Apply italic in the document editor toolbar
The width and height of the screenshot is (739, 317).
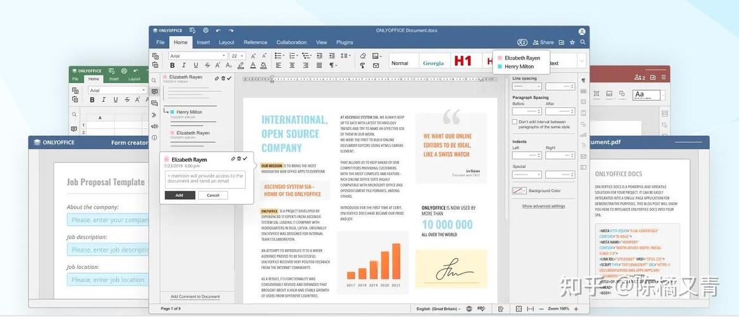[184, 65]
